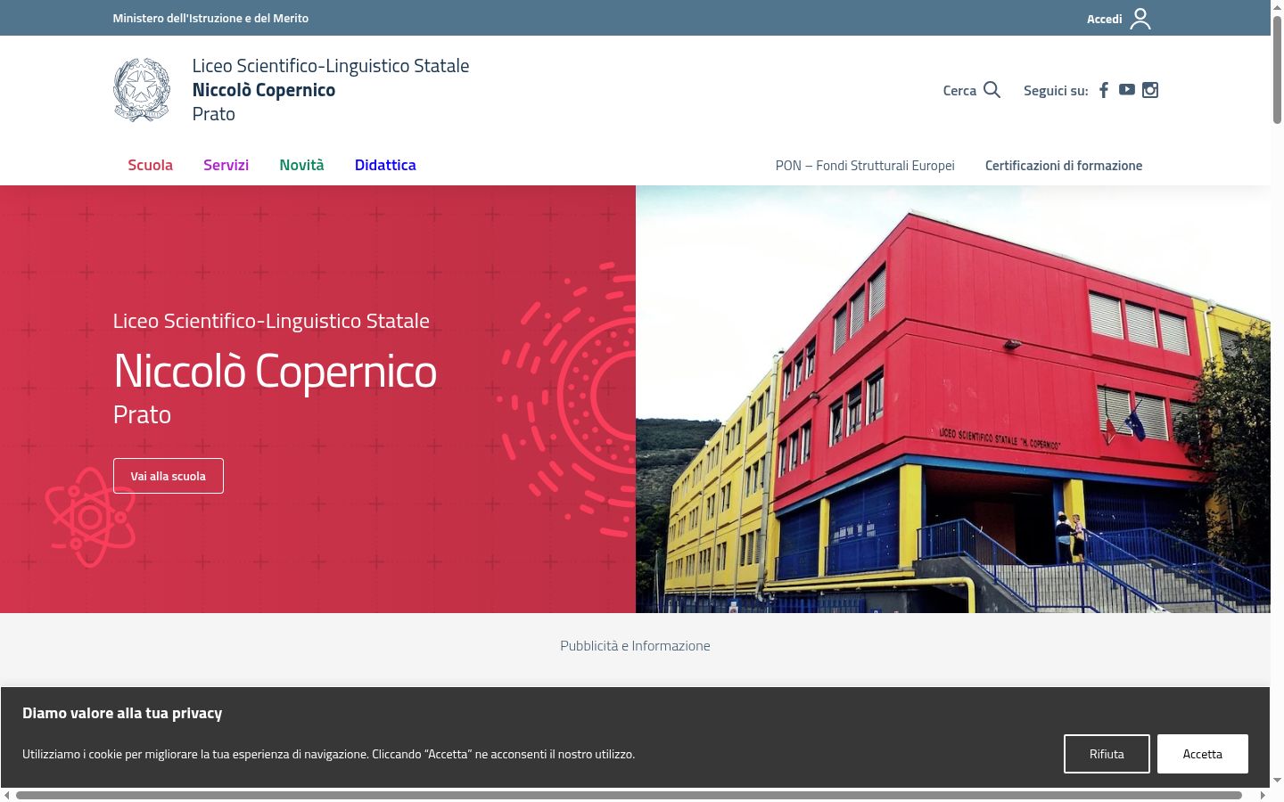Click the horizontal scrollbar right arrow
The width and height of the screenshot is (1284, 802).
[x=1263, y=795]
